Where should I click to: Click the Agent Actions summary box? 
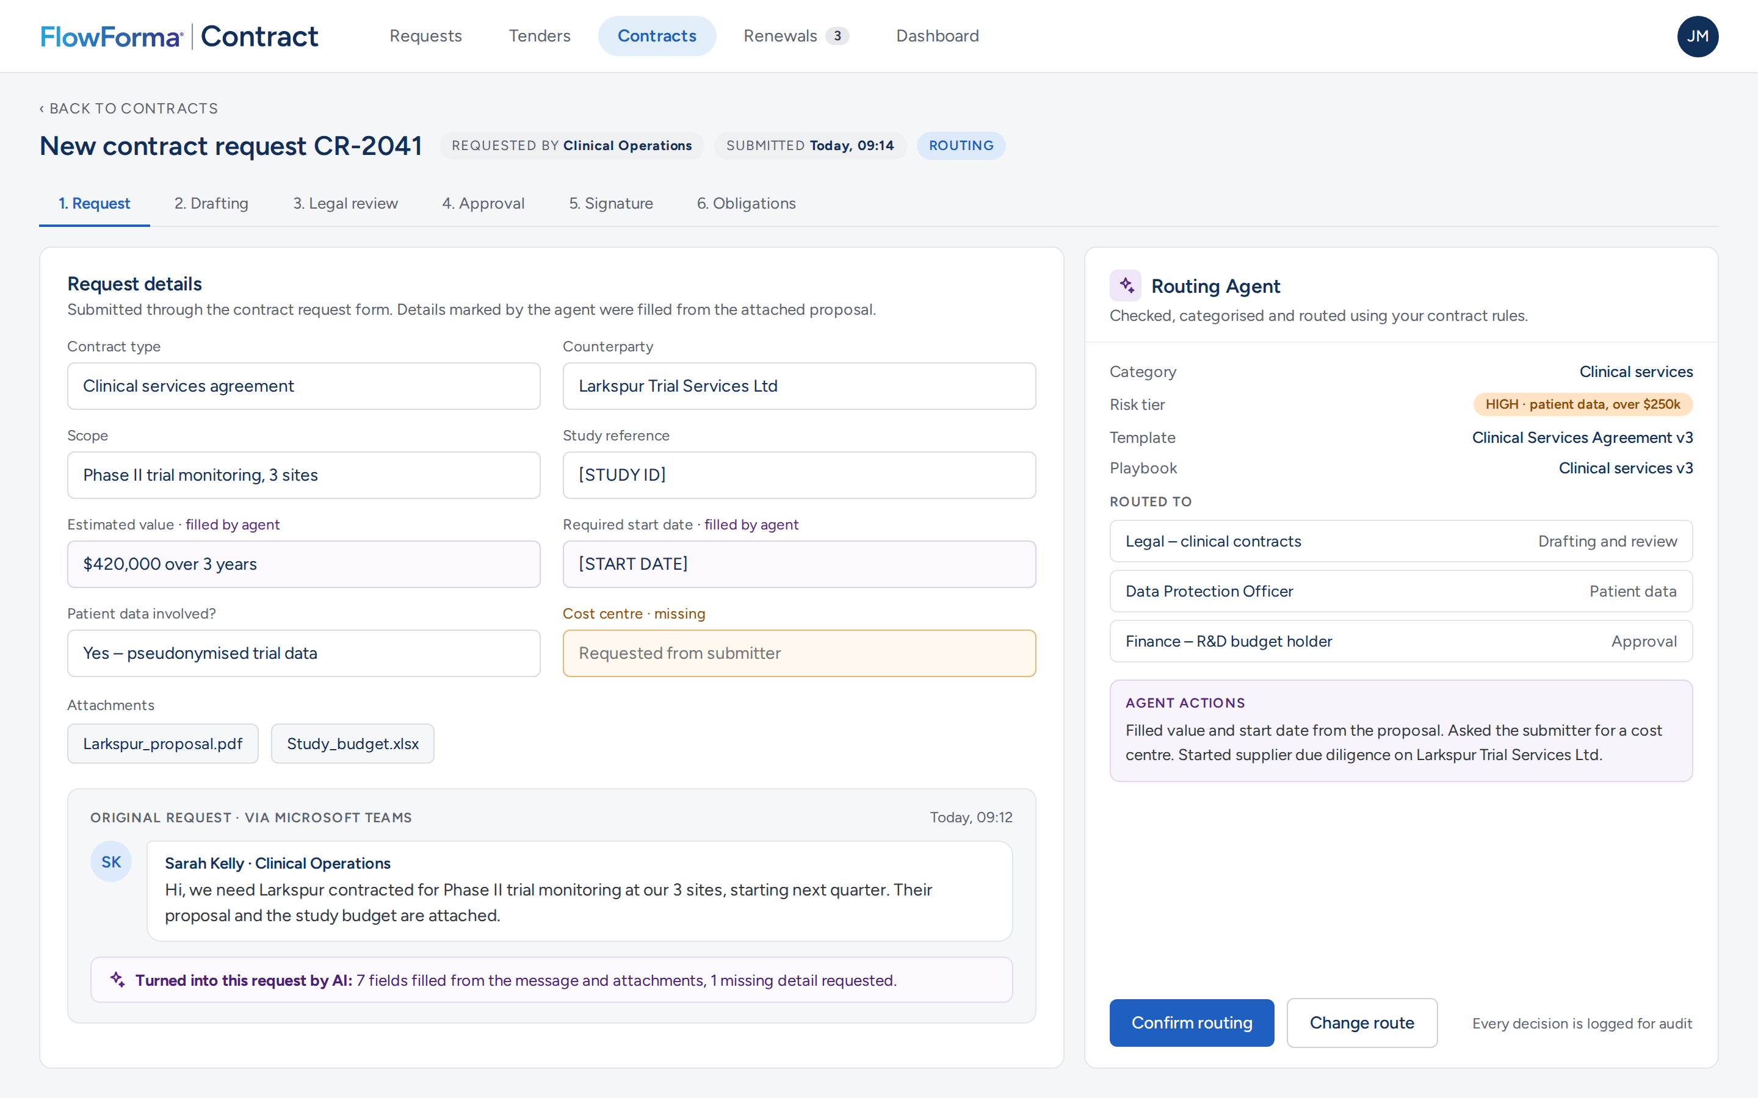[x=1400, y=731]
